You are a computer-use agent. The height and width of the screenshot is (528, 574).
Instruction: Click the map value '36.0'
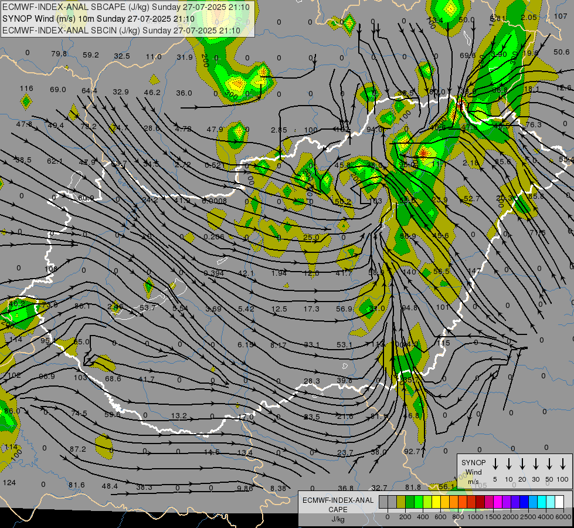(x=184, y=93)
